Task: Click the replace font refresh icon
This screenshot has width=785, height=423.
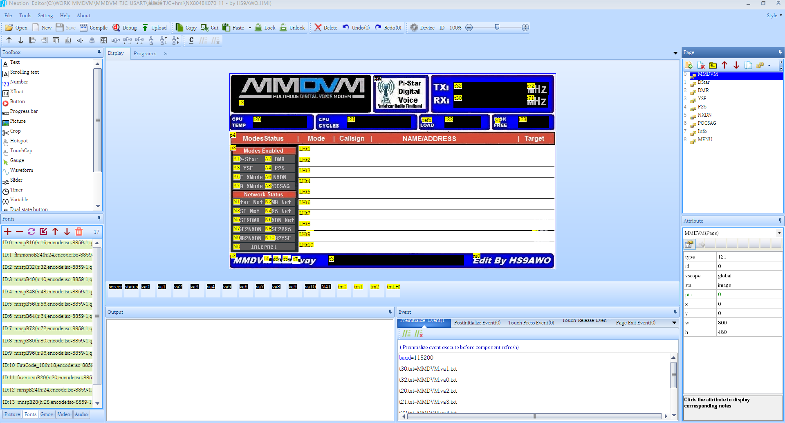Action: pyautogui.click(x=31, y=232)
